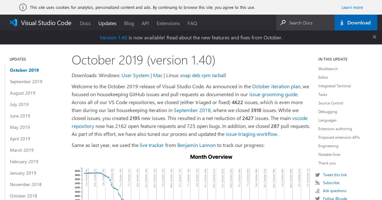The image size is (382, 200).
Task: Jump to the Languages section
Action: [x=327, y=120]
